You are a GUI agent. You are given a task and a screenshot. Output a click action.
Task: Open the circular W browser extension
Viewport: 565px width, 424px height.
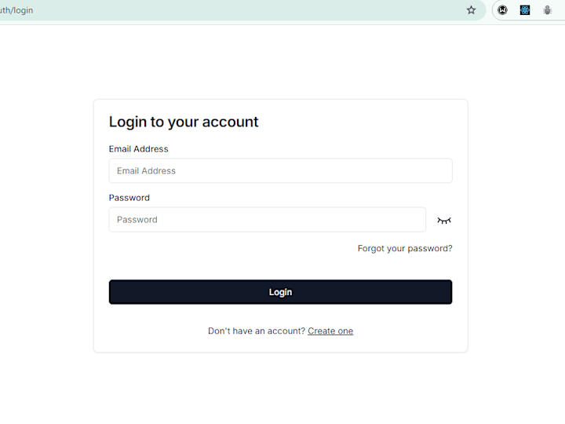503,10
